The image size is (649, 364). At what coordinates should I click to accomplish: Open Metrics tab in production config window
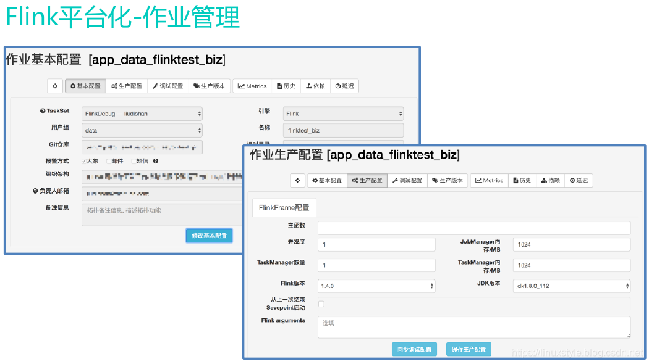pos(490,180)
